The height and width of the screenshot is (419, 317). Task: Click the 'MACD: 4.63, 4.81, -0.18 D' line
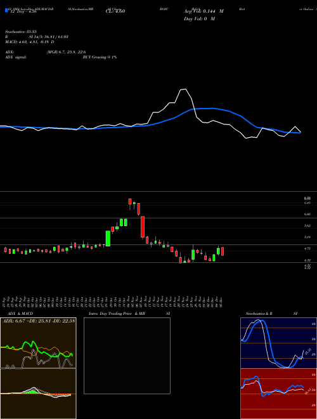29,42
